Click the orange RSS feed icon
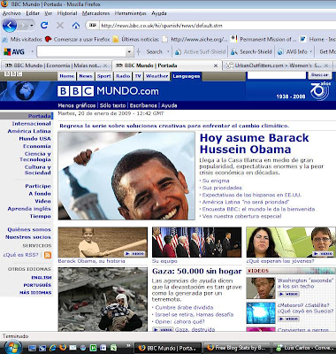 coord(48,255)
